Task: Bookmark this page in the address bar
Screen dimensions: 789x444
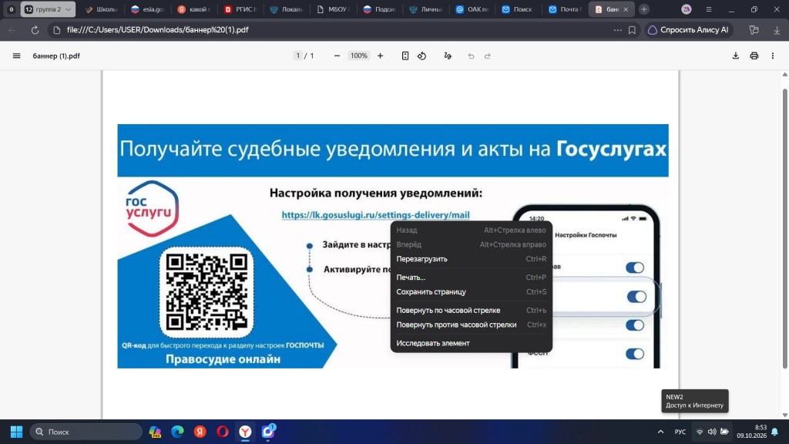Action: [x=632, y=30]
